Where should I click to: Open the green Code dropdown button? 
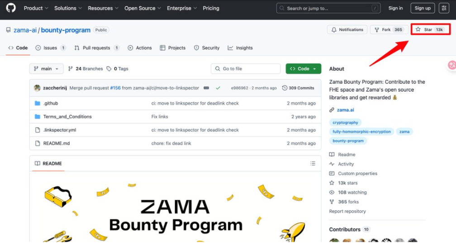tap(303, 69)
